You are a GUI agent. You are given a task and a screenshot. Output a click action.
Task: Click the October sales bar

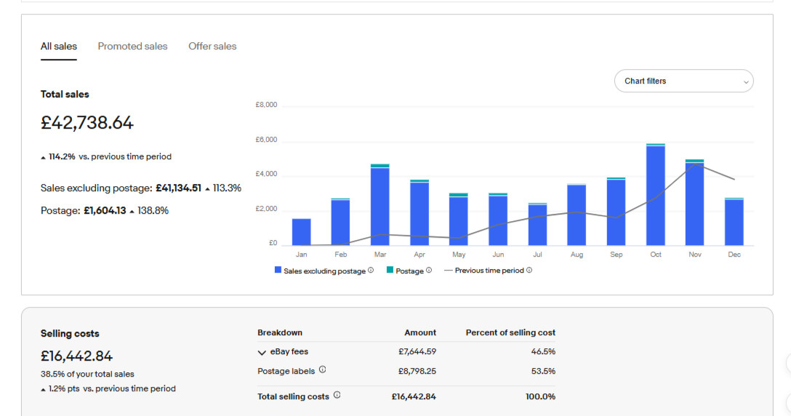click(655, 195)
